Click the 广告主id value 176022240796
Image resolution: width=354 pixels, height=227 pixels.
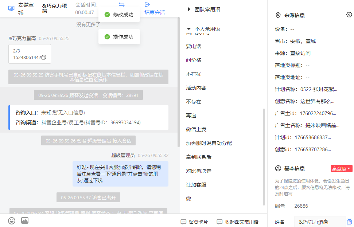[318, 113]
